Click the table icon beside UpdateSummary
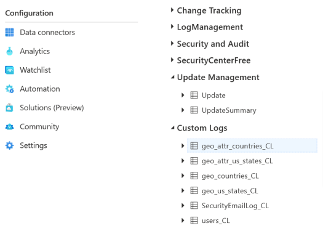Image resolution: width=323 pixels, height=247 pixels. 194,110
